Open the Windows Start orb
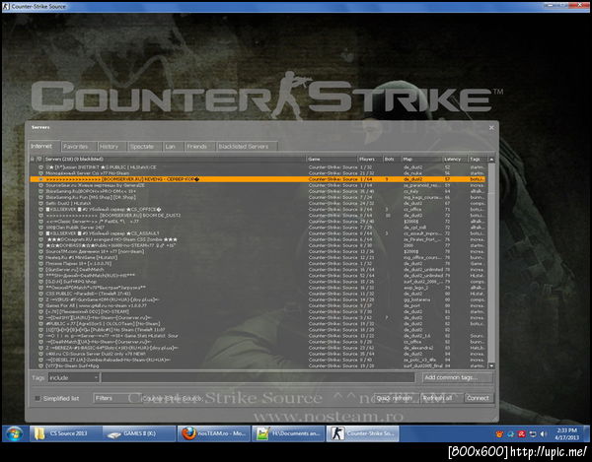This screenshot has height=462, width=592. [15, 433]
